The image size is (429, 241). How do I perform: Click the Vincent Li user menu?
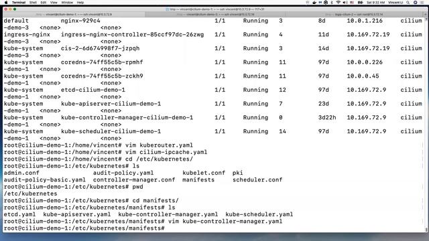coord(395,3)
